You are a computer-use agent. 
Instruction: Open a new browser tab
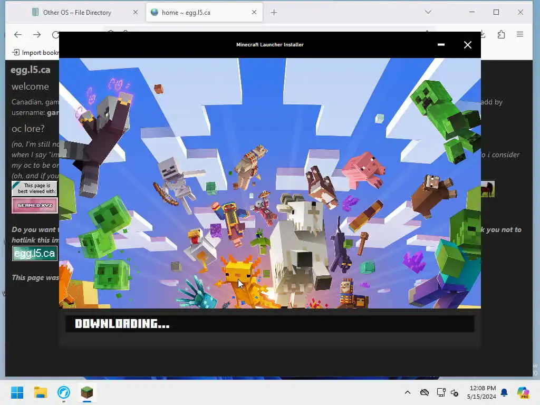[x=274, y=13]
